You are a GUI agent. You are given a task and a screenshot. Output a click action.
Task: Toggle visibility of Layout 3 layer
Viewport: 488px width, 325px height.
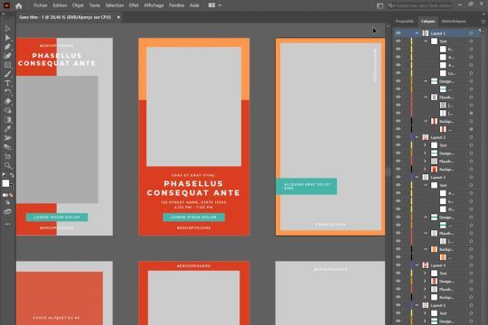[398, 177]
